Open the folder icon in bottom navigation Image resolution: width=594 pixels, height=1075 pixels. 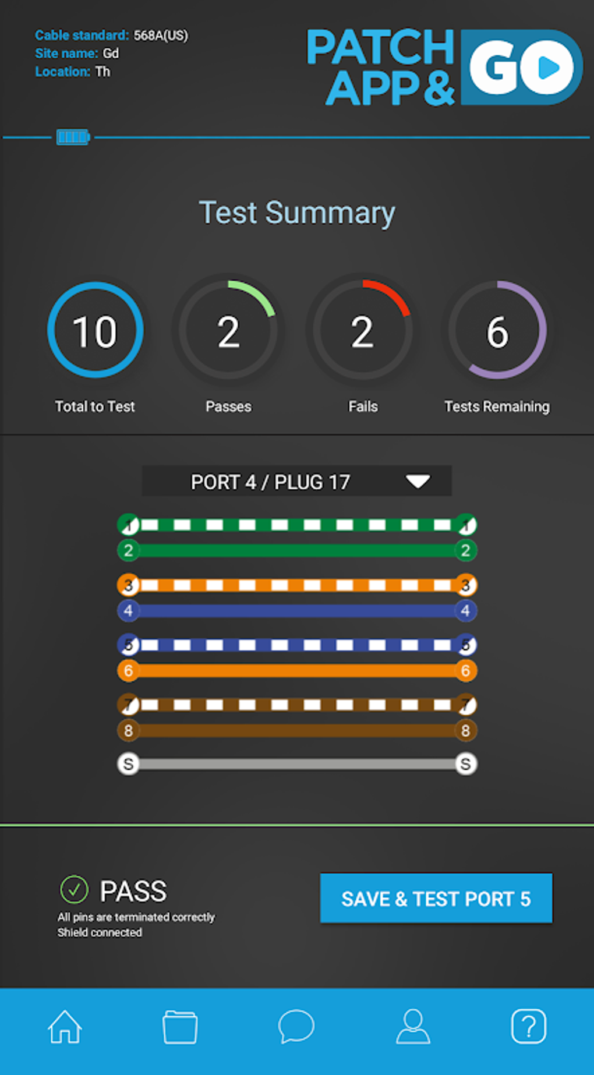[x=180, y=1027]
